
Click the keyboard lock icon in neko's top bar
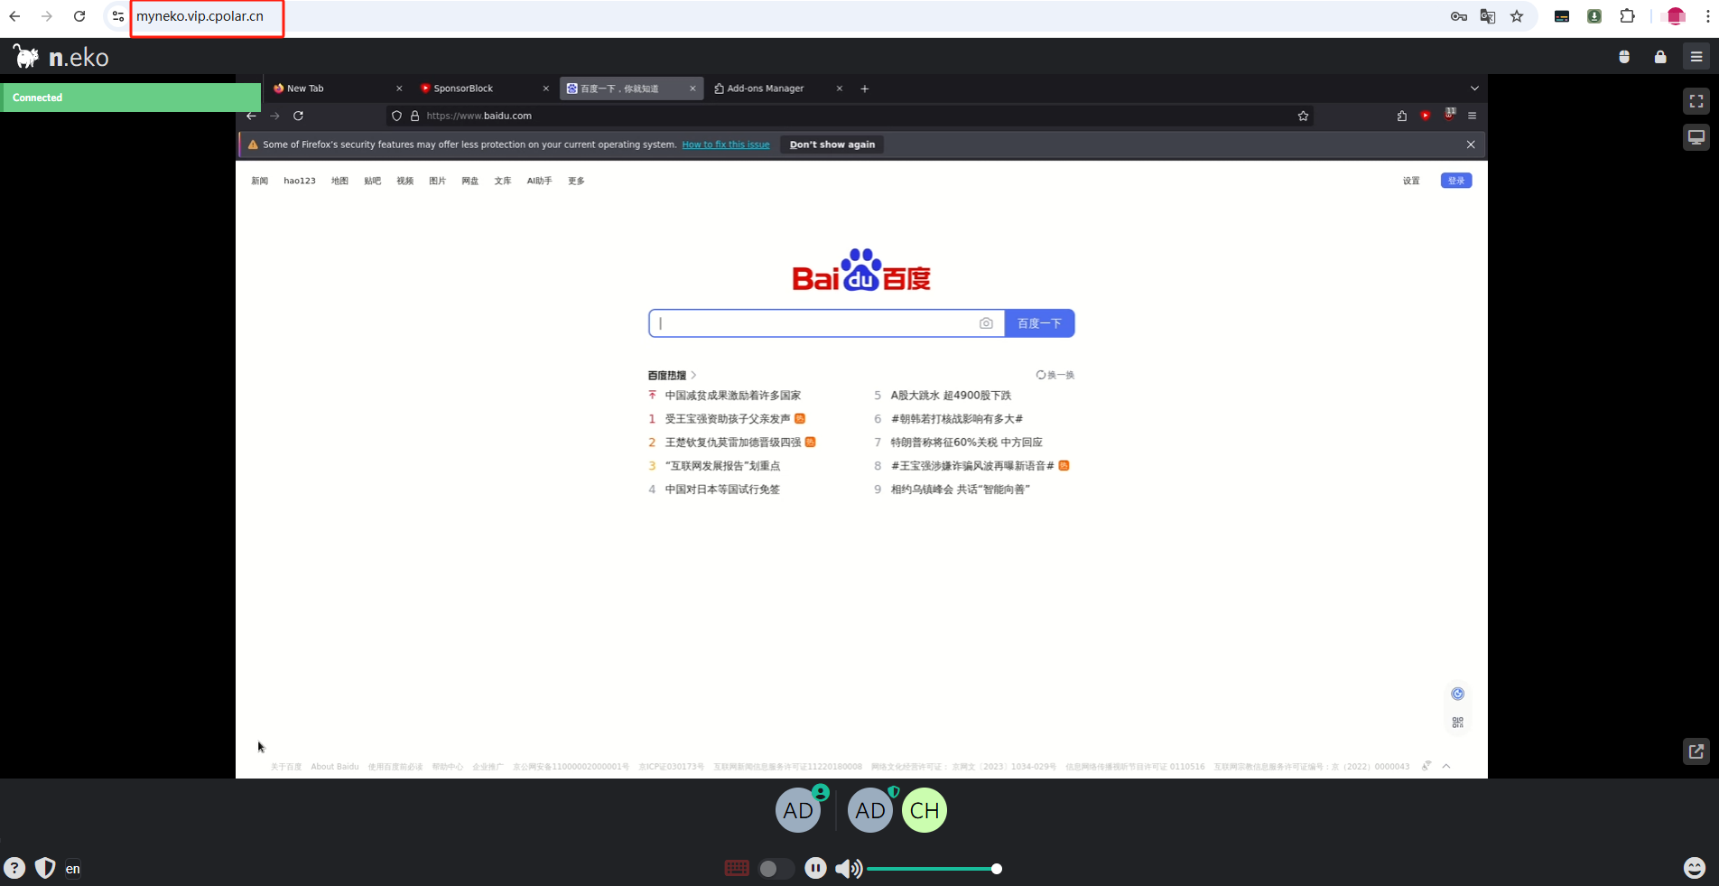1659,56
